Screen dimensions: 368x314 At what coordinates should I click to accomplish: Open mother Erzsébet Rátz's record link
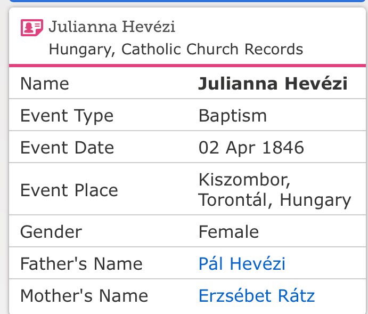tap(257, 295)
